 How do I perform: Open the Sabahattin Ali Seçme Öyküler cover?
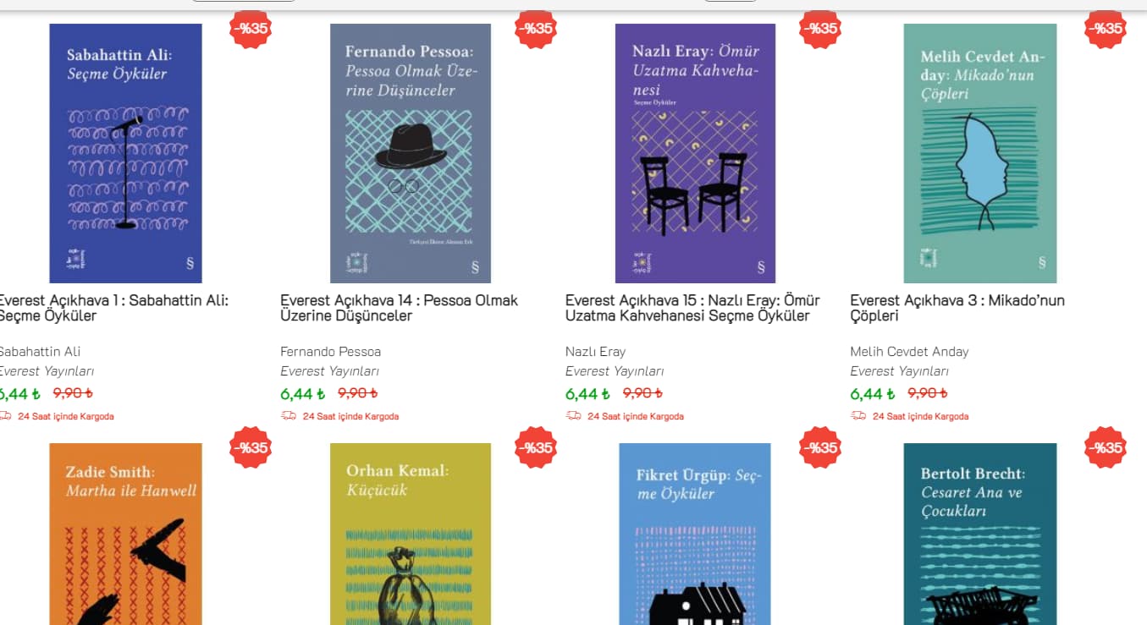125,153
